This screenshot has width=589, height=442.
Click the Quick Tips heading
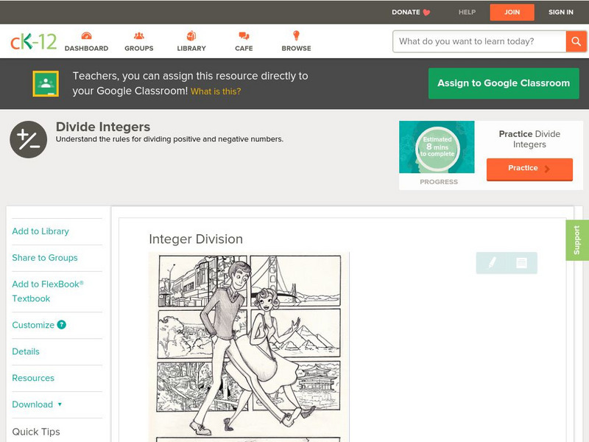(x=36, y=432)
